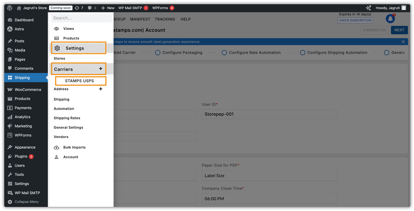Click the New plus icon
The width and height of the screenshot is (414, 211).
(x=103, y=8)
